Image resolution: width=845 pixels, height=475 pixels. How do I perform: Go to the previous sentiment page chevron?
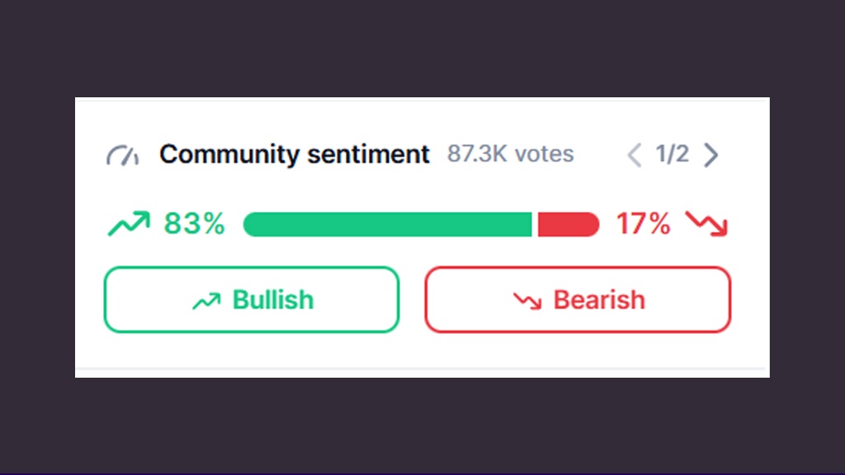point(634,155)
